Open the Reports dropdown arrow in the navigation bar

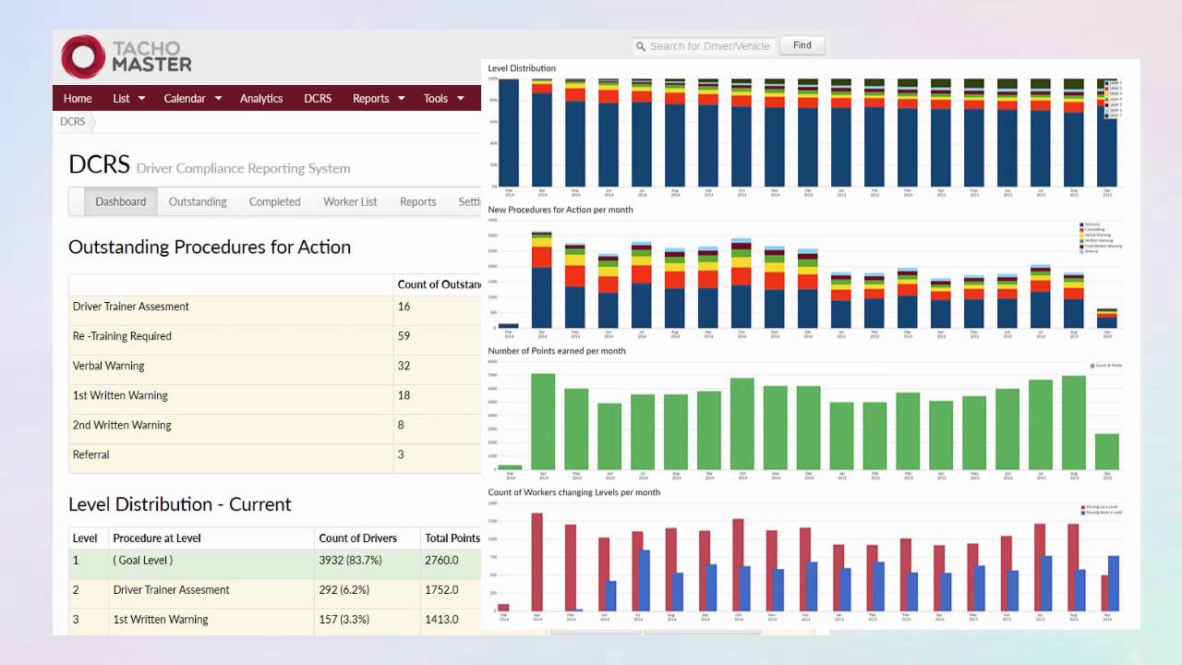pyautogui.click(x=402, y=99)
